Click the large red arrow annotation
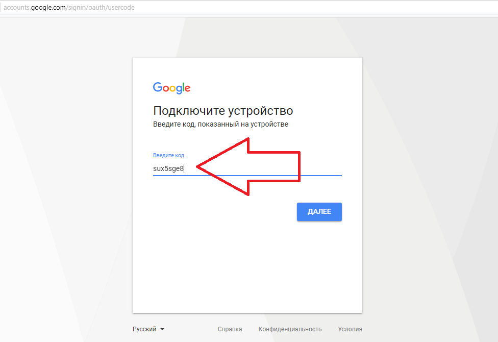The width and height of the screenshot is (498, 342). [x=255, y=166]
